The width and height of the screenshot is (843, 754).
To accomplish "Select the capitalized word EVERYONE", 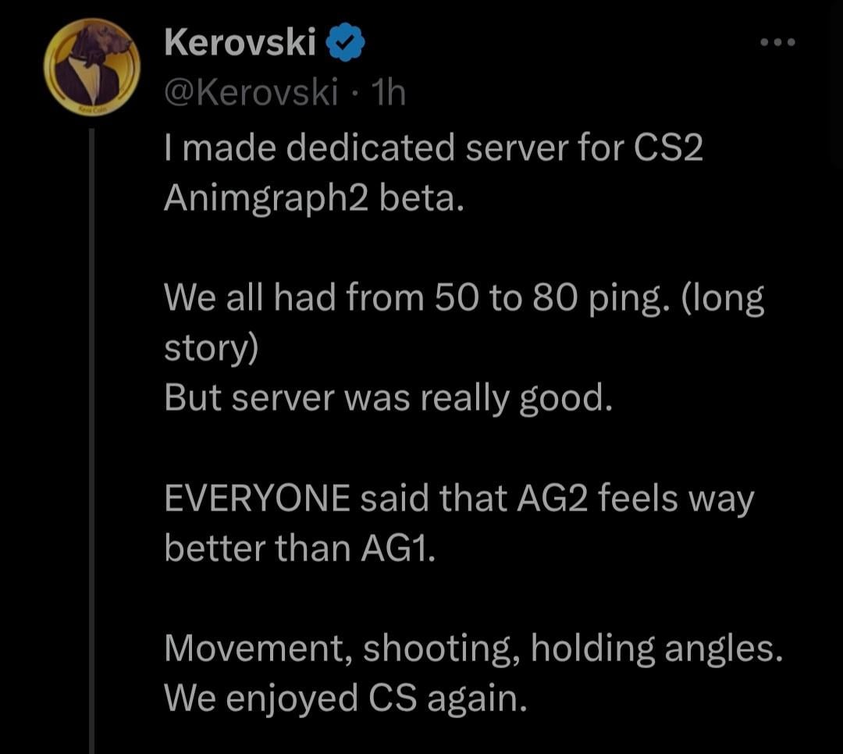I will 257,499.
